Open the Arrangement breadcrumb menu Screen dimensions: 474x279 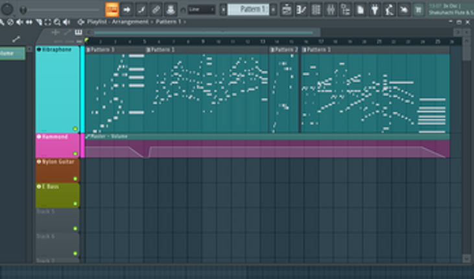pos(130,22)
